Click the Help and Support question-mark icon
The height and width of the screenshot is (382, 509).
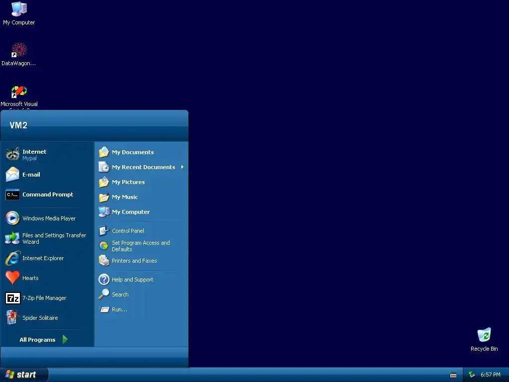click(x=104, y=280)
